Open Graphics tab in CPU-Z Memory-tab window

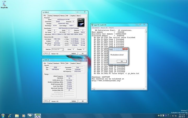[73, 63]
